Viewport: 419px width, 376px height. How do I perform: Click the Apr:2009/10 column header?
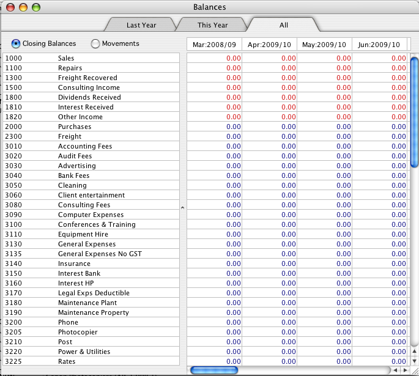[x=269, y=45]
